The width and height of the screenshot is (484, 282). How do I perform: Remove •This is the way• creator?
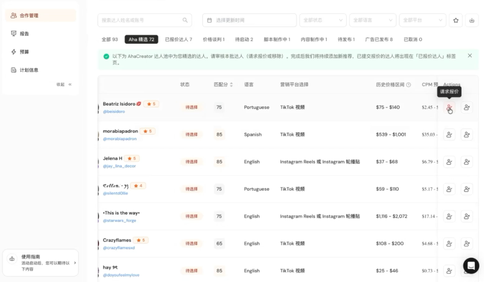click(467, 216)
